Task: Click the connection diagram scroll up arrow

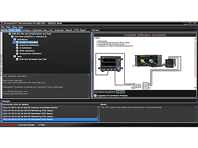Action: (195, 39)
